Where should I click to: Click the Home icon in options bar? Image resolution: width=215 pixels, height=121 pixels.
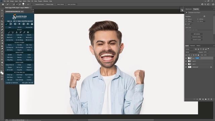click(x=3, y=4)
